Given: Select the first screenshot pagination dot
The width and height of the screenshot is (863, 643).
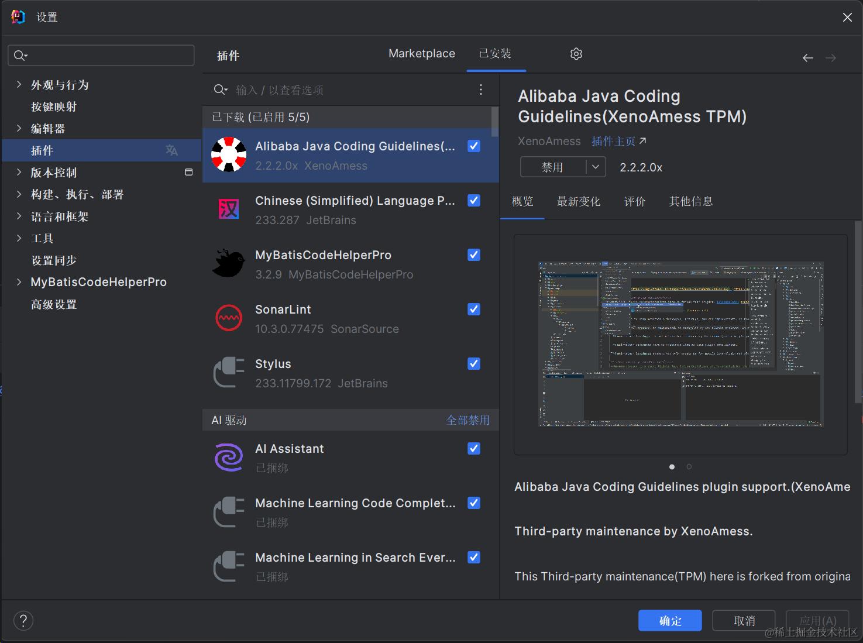Looking at the screenshot, I should pyautogui.click(x=672, y=466).
